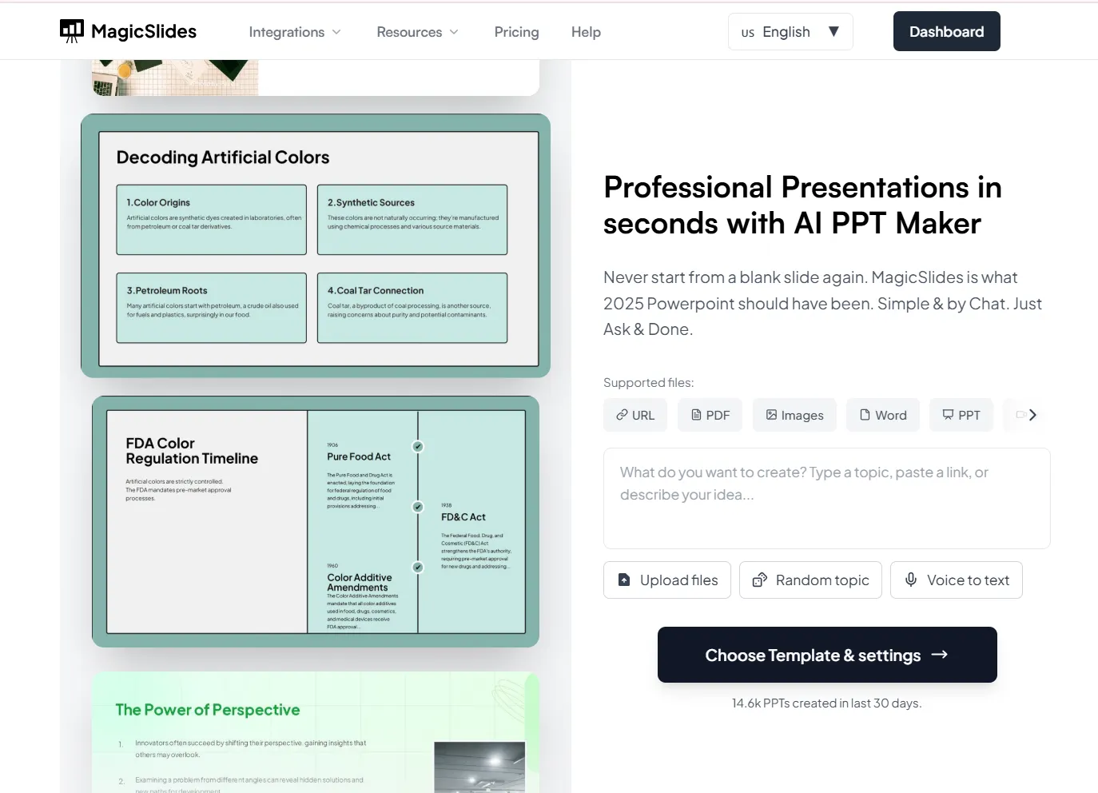Click the Color Origins card
Viewport: 1098px width, 793px height.
(212, 220)
